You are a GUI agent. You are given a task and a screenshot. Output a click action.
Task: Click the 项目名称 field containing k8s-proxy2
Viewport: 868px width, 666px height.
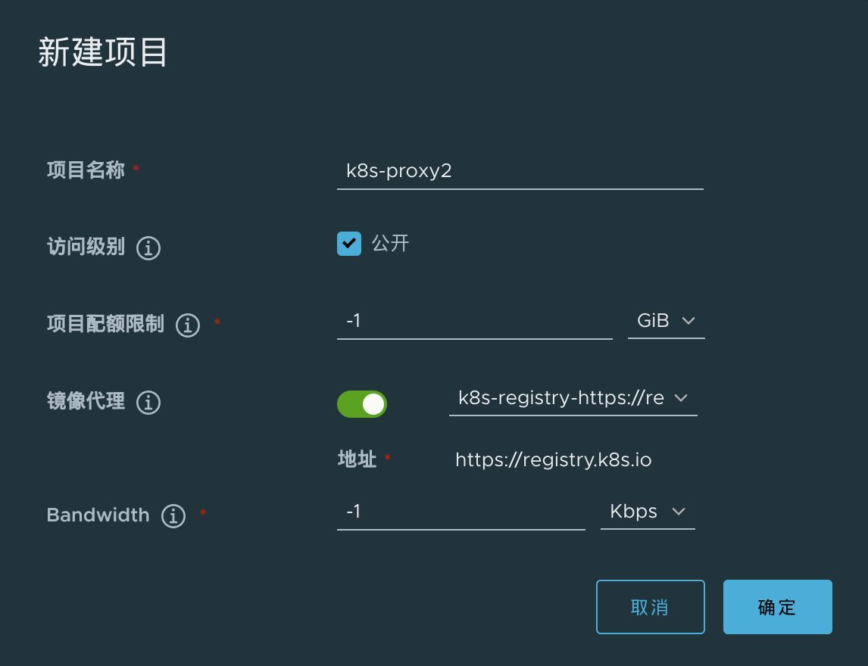pos(520,171)
